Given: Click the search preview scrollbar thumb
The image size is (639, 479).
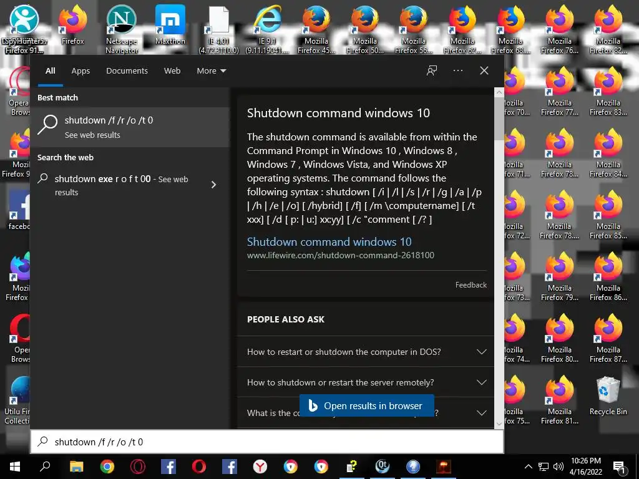Looking at the screenshot, I should [x=499, y=119].
